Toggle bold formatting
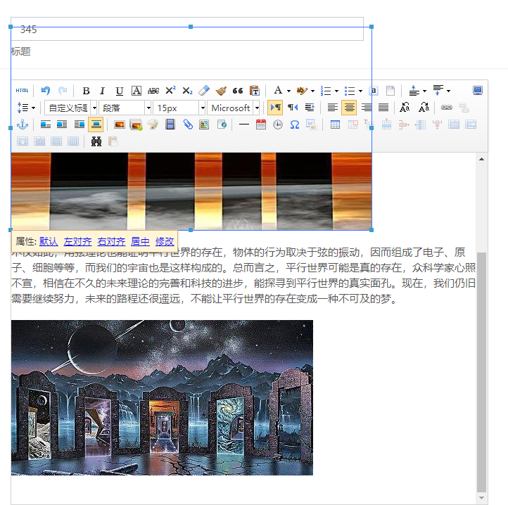Image resolution: width=508 pixels, height=505 pixels. coord(86,91)
